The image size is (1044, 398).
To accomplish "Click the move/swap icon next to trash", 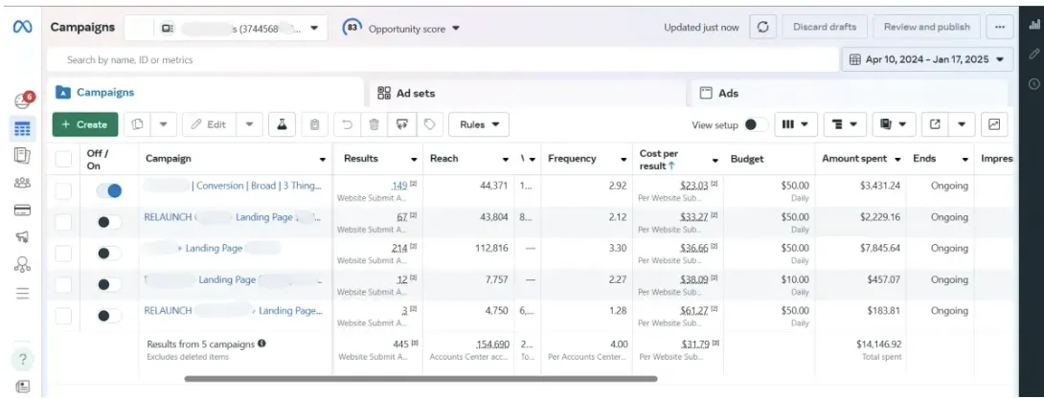I will [402, 124].
